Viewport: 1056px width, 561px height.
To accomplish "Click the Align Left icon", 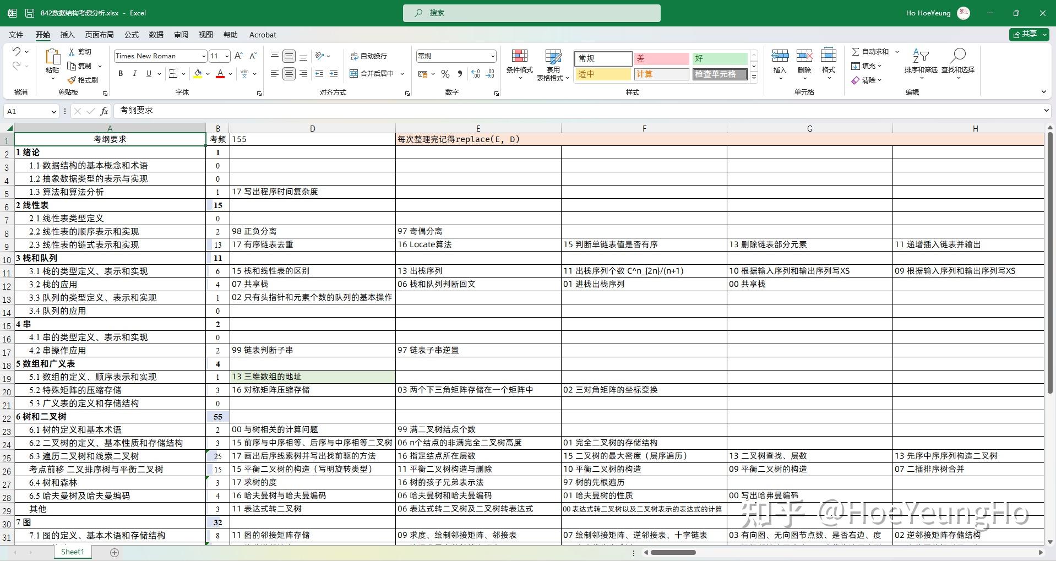I will [275, 74].
